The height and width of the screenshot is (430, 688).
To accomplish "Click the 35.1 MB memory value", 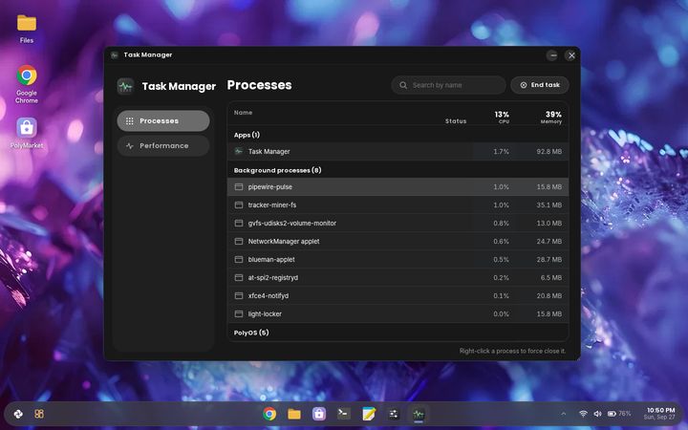I will pyautogui.click(x=548, y=204).
